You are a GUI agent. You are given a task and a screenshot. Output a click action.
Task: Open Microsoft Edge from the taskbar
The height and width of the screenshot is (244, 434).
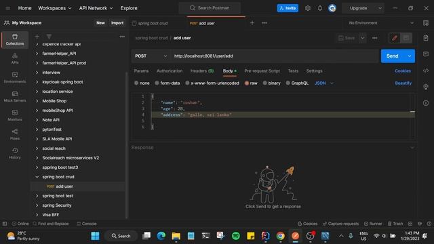pos(161,236)
